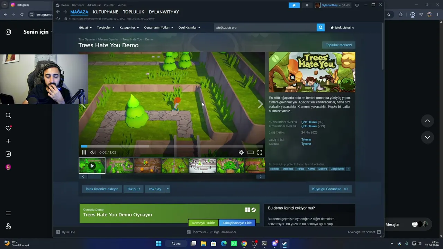Click the Komedi tag
443x249 pixels.
click(x=274, y=169)
